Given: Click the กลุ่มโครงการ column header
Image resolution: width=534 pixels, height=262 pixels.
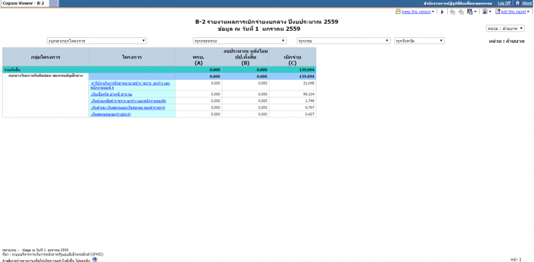Looking at the screenshot, I should pos(45,57).
